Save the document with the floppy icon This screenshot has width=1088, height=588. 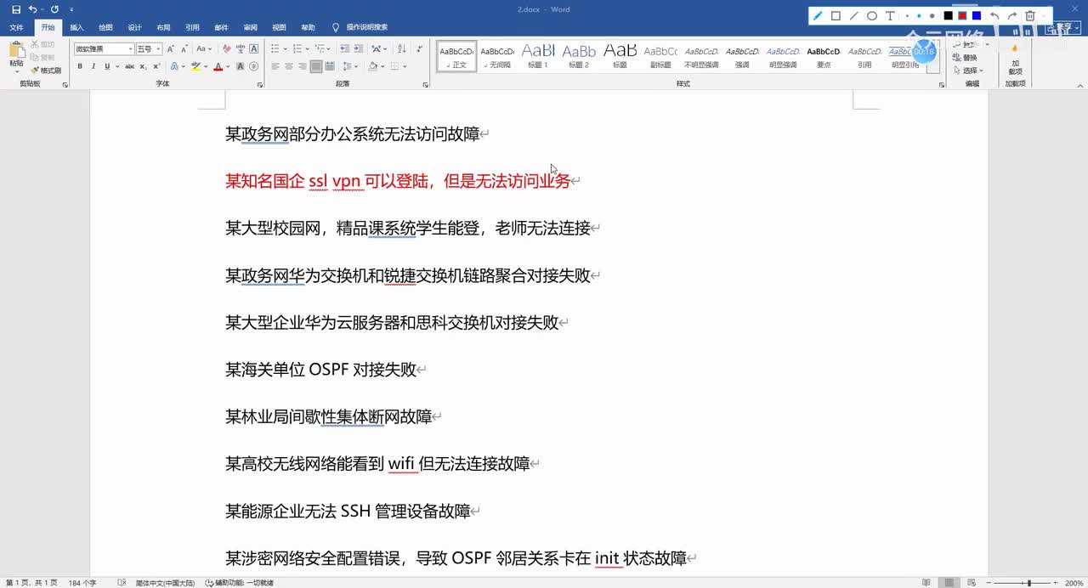[x=16, y=9]
